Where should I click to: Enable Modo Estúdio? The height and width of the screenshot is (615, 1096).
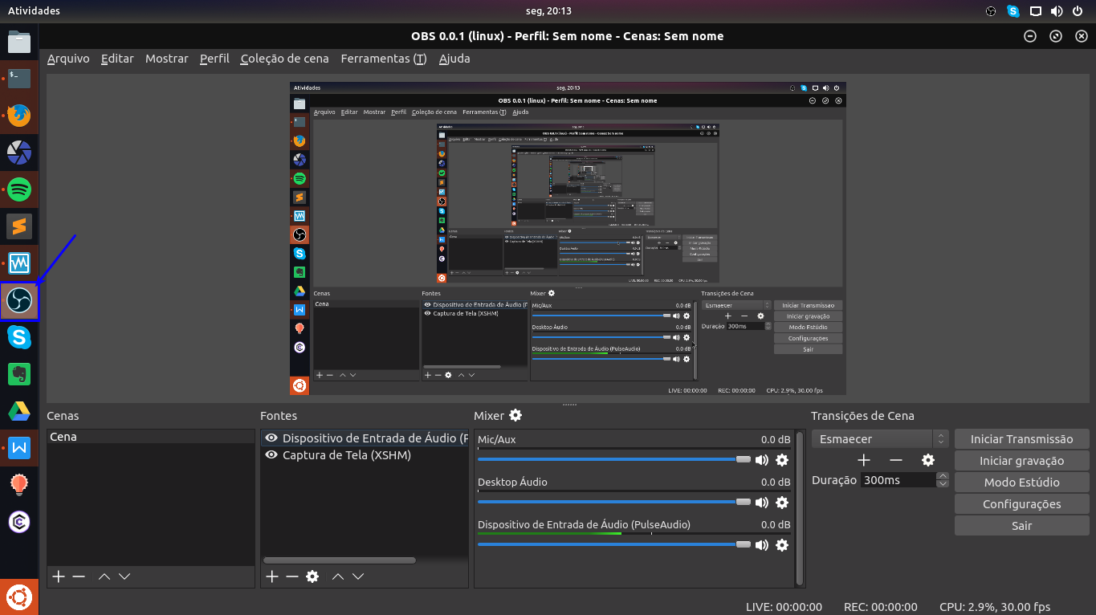pyautogui.click(x=1021, y=483)
